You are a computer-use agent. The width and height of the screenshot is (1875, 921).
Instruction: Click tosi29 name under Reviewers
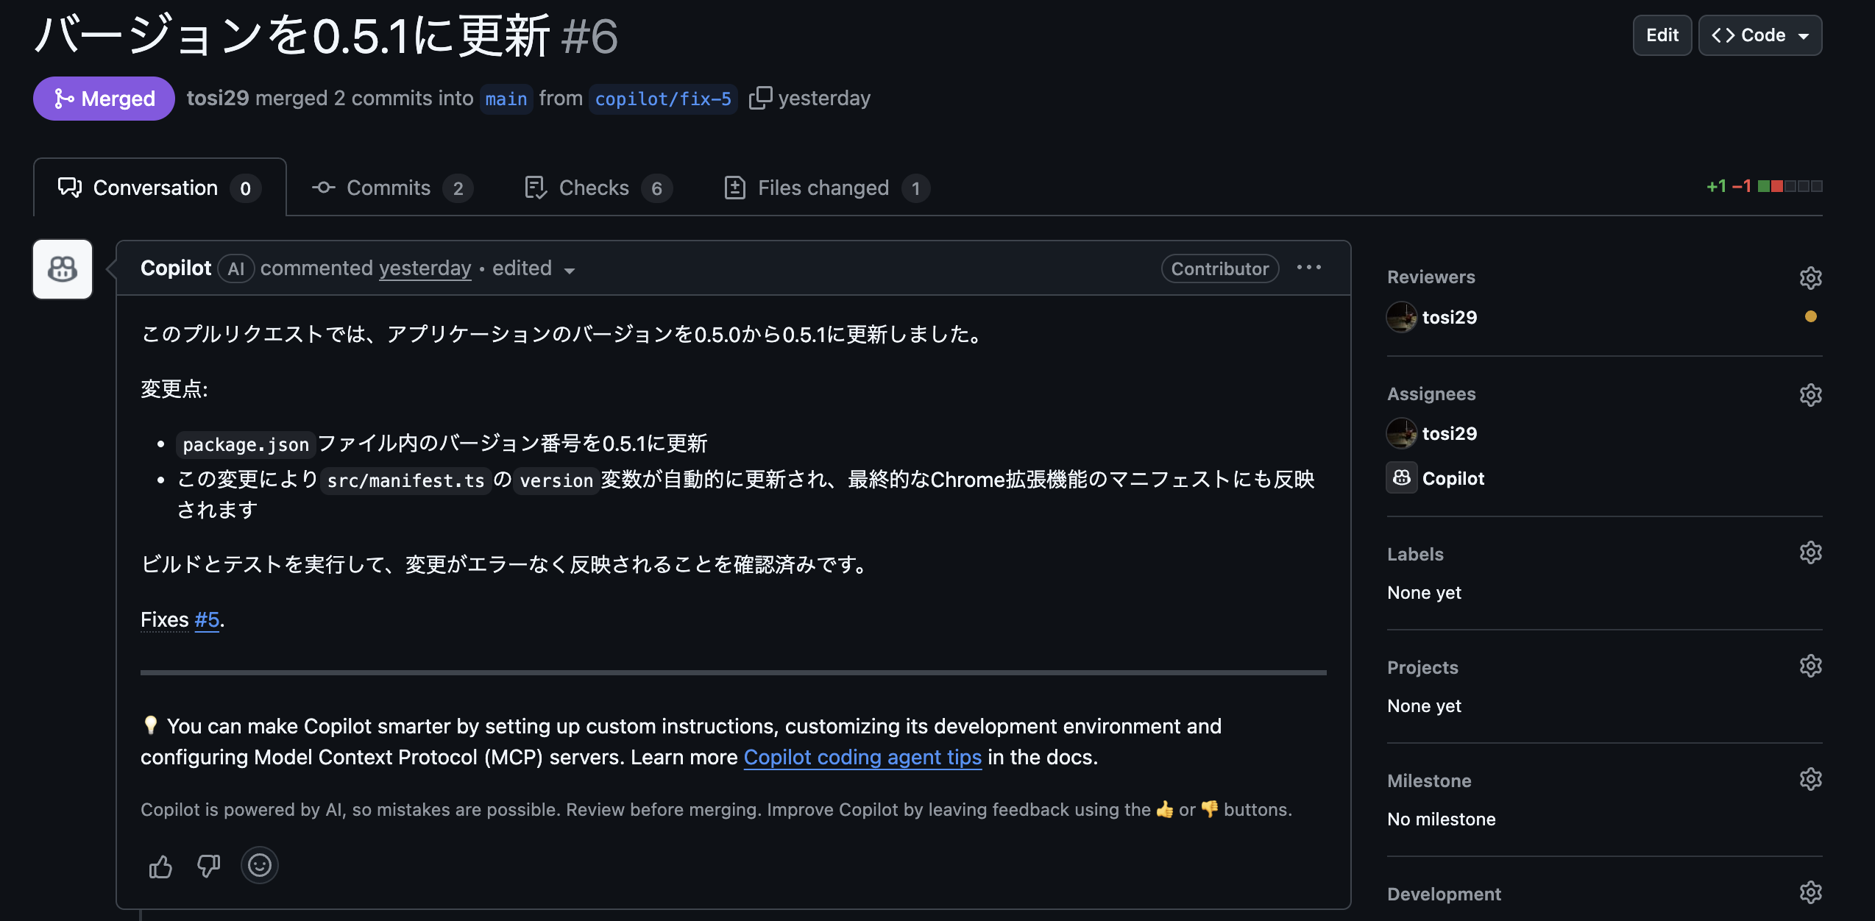click(1450, 317)
